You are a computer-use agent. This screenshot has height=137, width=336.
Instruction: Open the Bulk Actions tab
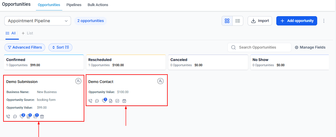click(x=98, y=5)
